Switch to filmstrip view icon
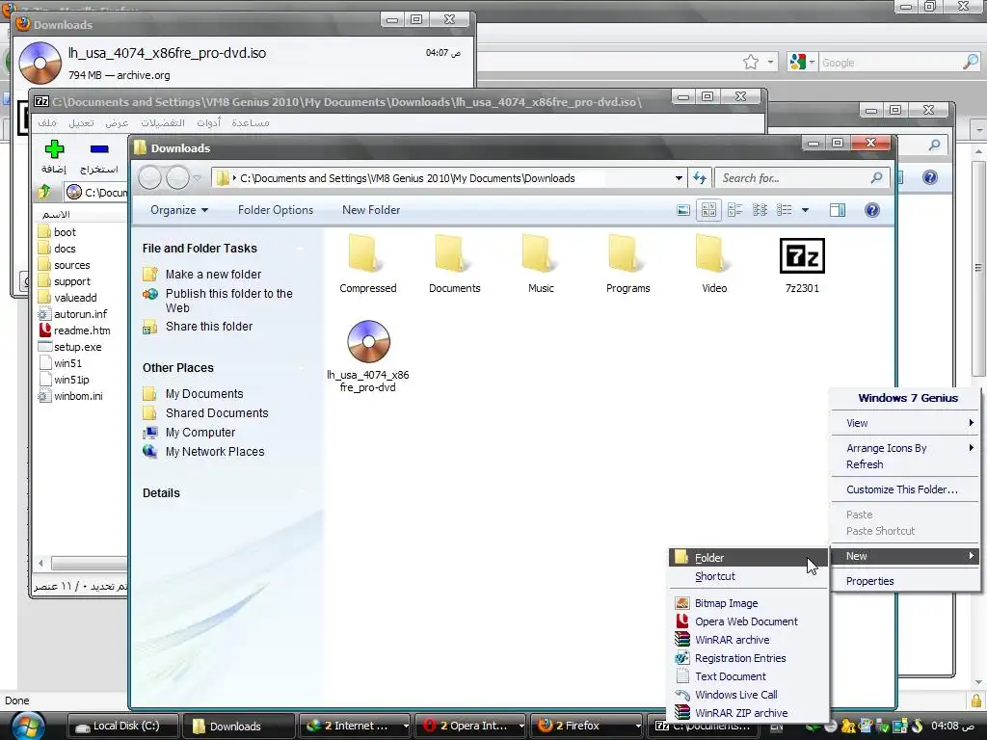This screenshot has height=740, width=987. (683, 210)
